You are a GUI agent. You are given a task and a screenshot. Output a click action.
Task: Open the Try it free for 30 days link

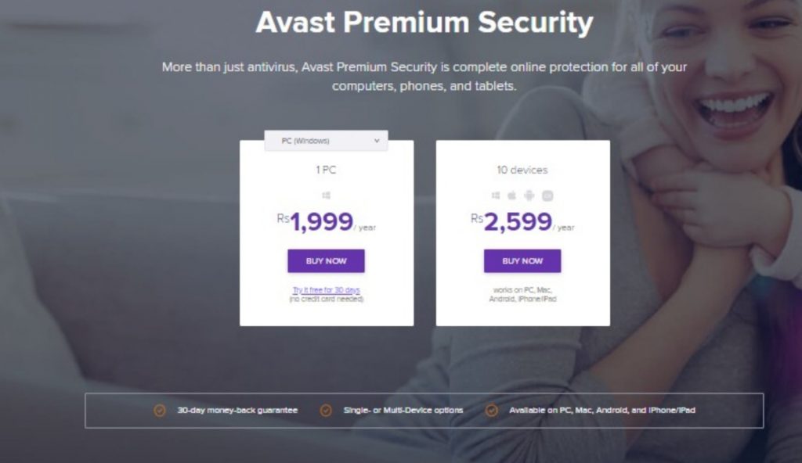pyautogui.click(x=327, y=289)
